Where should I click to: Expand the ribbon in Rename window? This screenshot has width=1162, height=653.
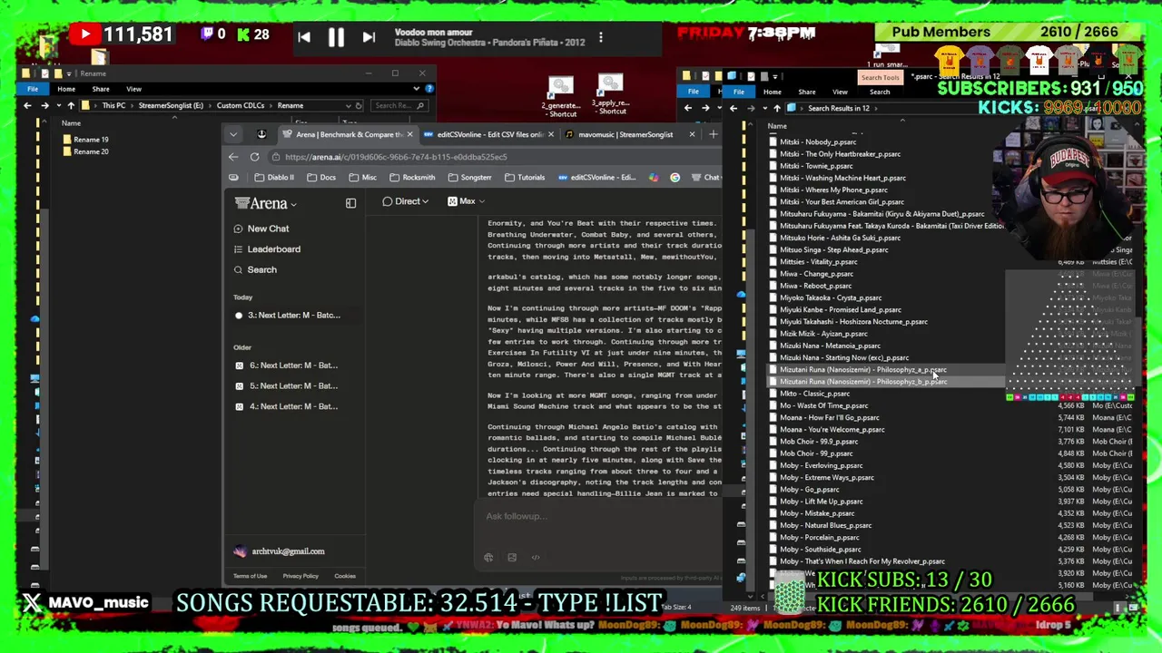tap(416, 89)
